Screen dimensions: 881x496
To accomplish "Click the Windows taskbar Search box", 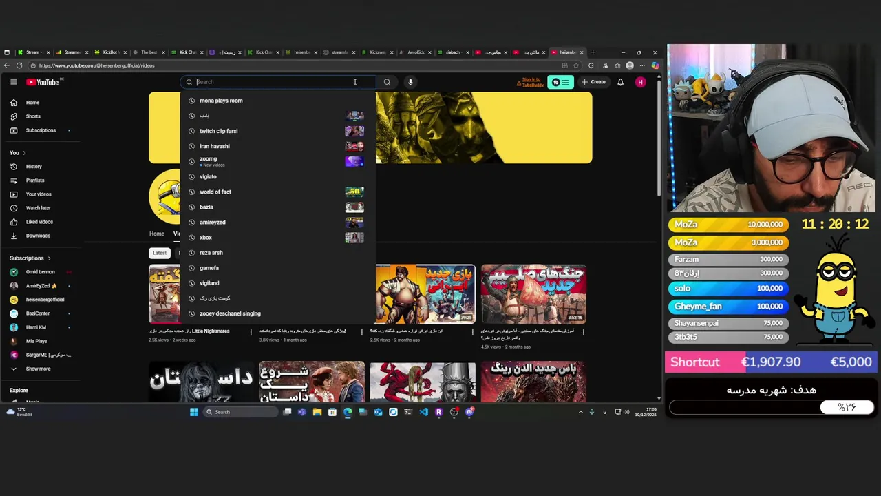I will (242, 412).
